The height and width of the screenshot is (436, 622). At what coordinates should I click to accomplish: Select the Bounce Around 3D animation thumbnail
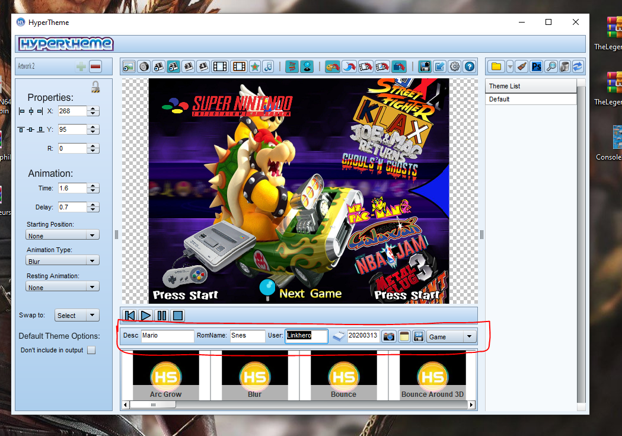click(x=432, y=375)
